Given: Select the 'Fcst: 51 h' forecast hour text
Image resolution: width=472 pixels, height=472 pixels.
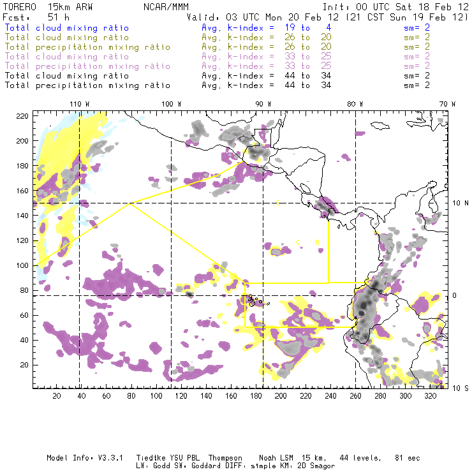Looking at the screenshot, I should pyautogui.click(x=36, y=17).
